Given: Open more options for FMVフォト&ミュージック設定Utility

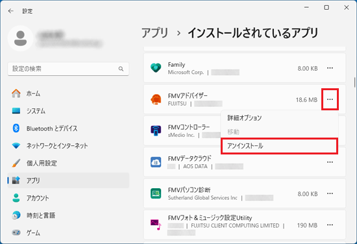Looking at the screenshot, I should point(330,225).
